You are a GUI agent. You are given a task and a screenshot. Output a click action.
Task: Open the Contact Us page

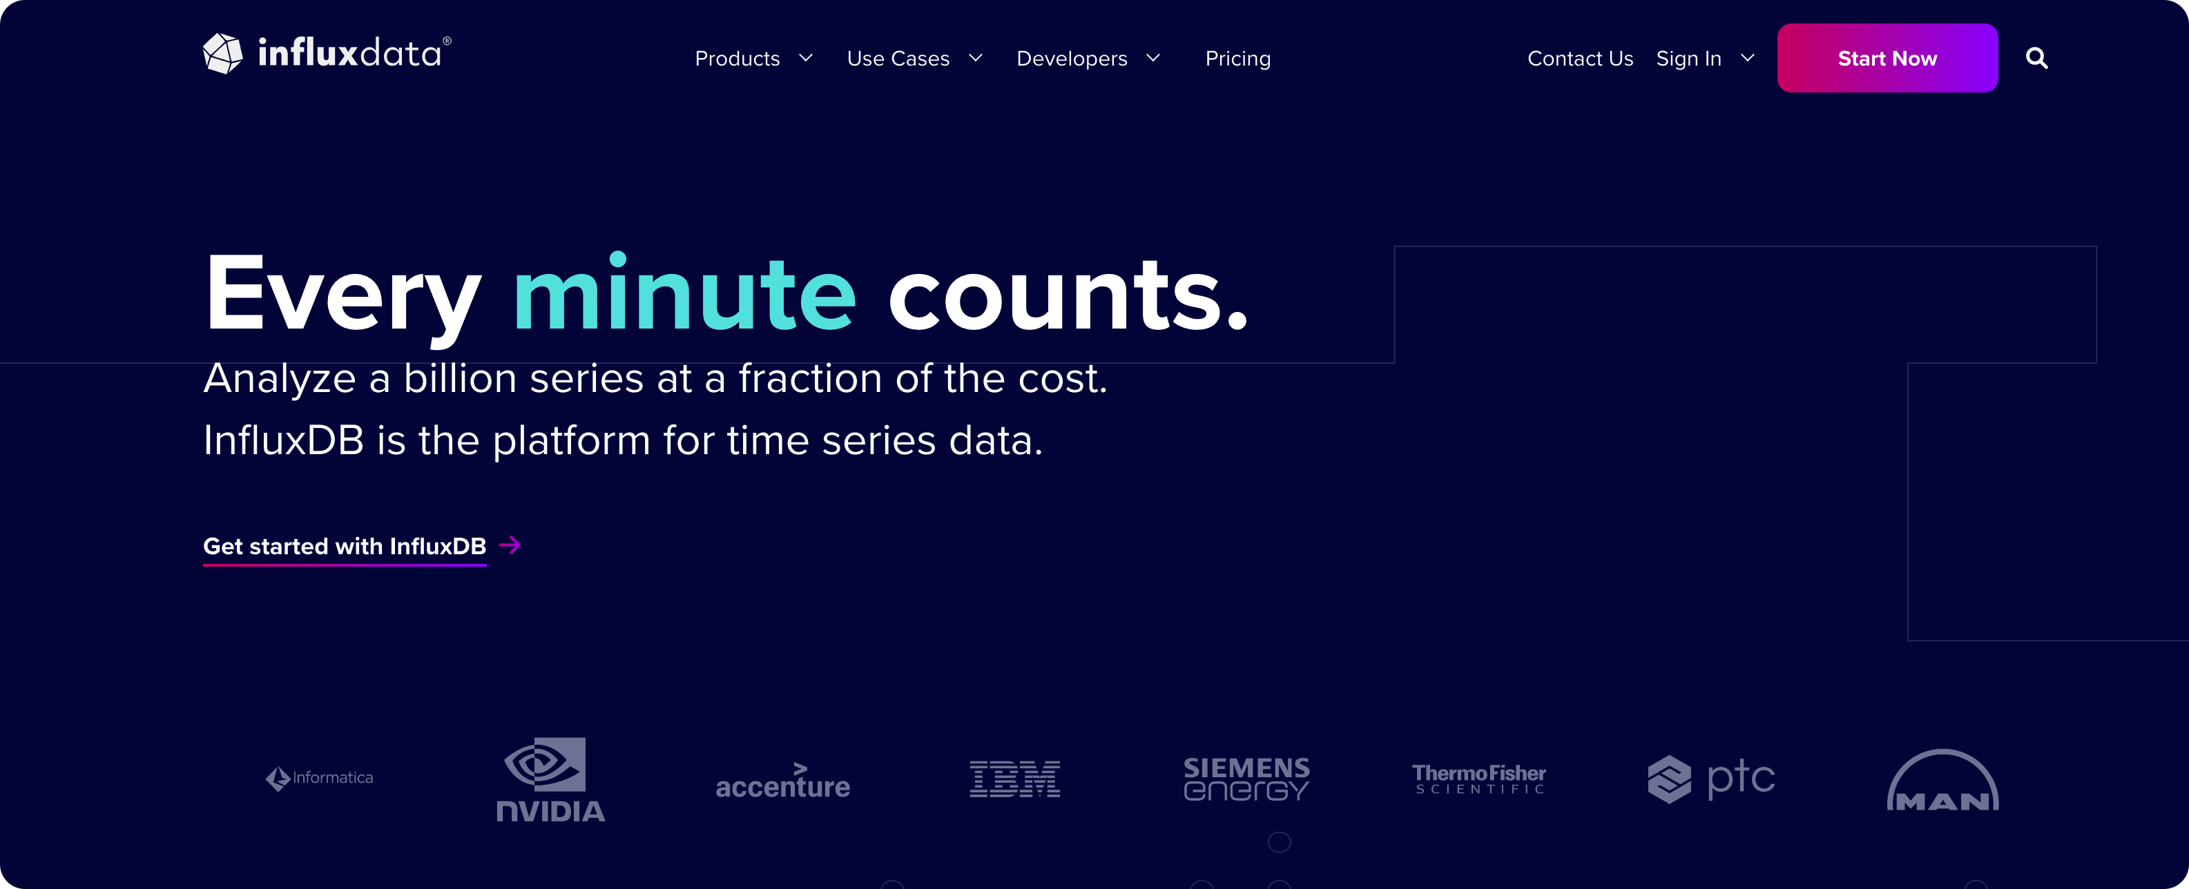click(x=1579, y=59)
